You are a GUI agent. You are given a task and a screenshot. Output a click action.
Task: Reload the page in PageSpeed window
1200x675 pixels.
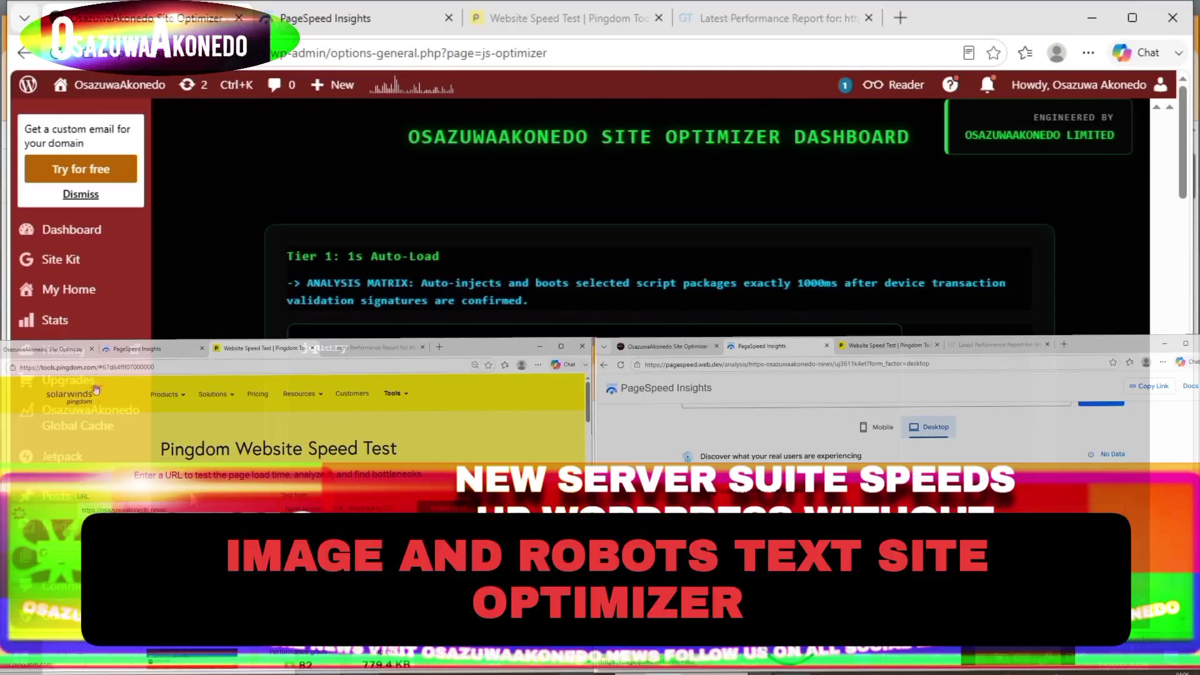pos(621,364)
